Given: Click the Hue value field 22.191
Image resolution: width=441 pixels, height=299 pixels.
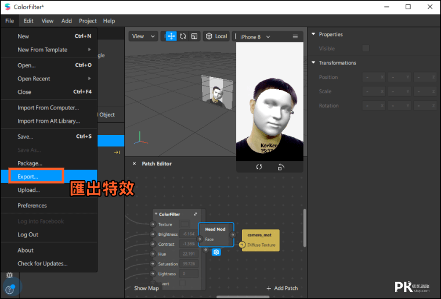Looking at the screenshot, I should pos(189,254).
